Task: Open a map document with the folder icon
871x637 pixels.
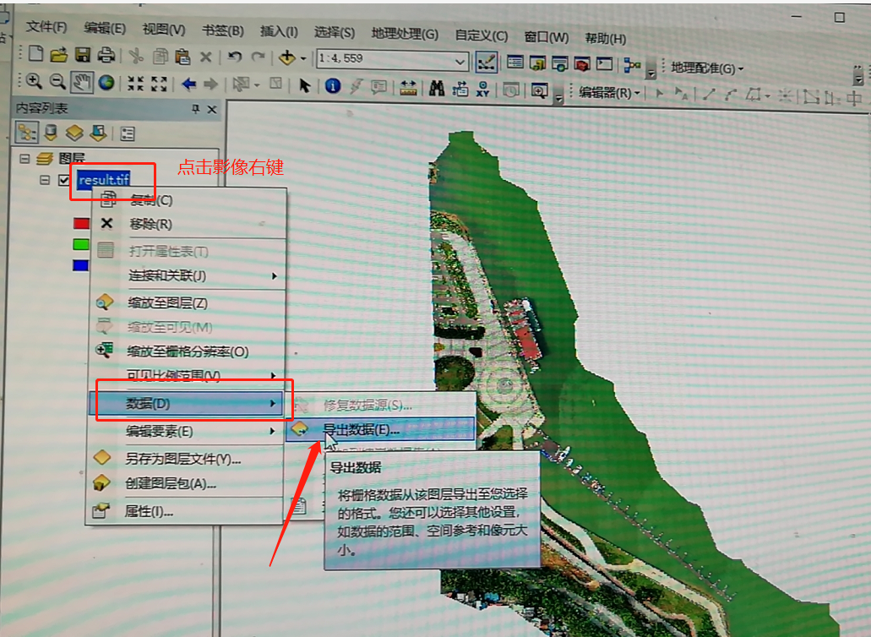Action: (58, 54)
